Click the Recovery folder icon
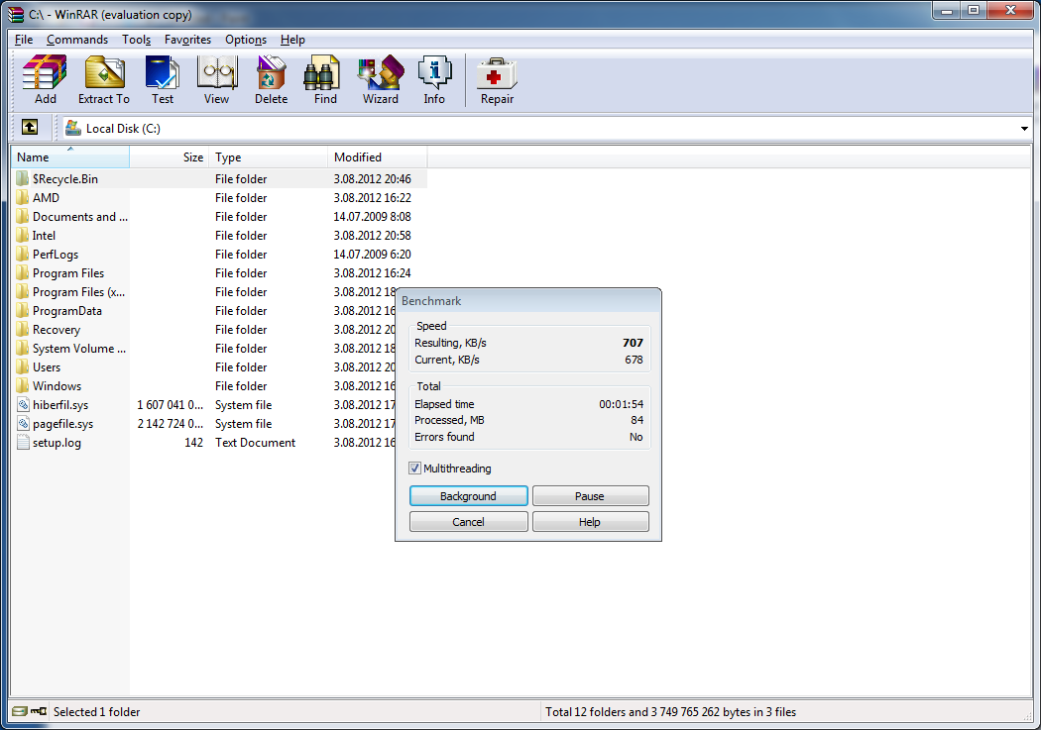 [23, 330]
